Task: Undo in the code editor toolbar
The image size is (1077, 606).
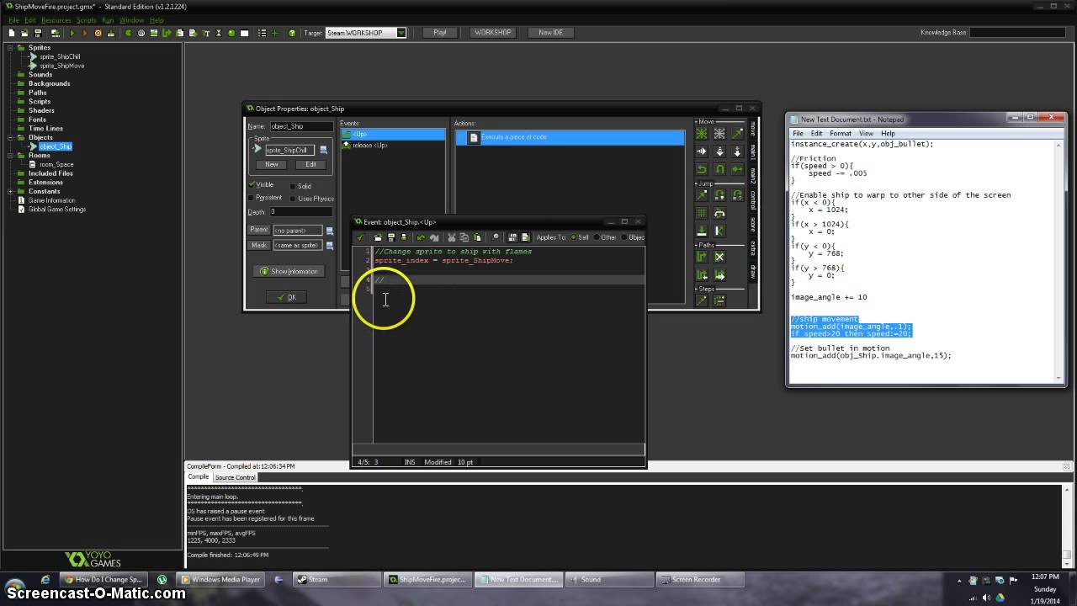Action: coord(421,237)
